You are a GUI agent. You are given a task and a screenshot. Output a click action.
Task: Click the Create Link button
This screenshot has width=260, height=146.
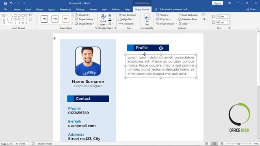pos(126,24)
